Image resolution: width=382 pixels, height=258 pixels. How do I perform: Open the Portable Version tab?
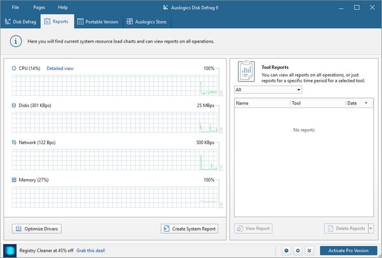(x=99, y=22)
